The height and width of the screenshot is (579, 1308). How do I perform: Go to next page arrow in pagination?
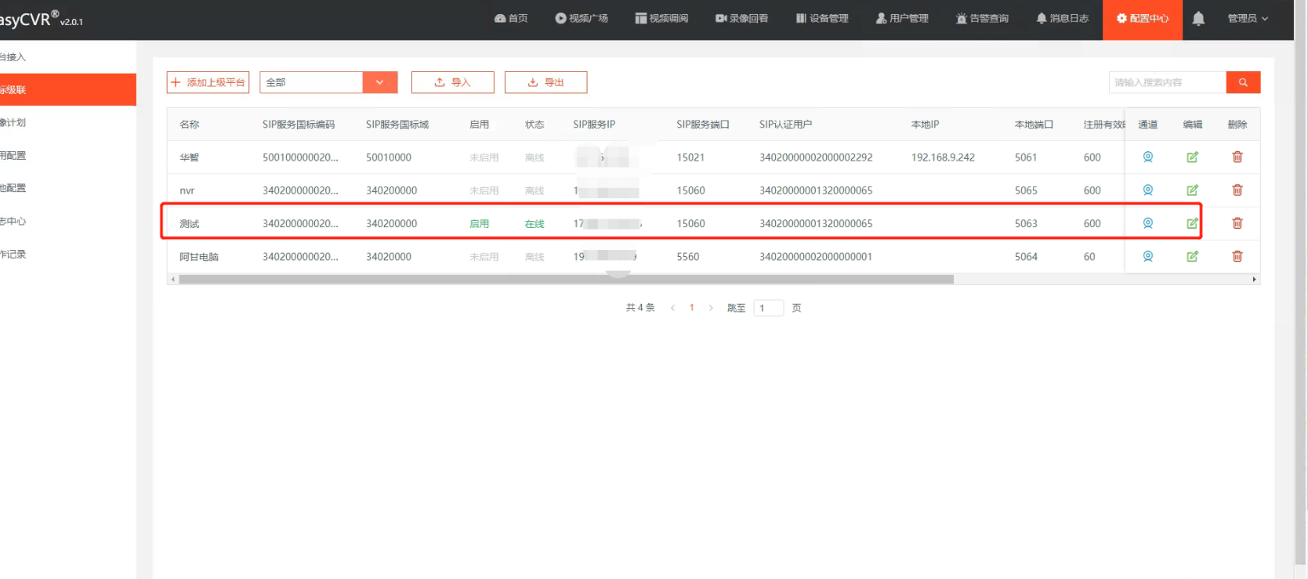pyautogui.click(x=711, y=308)
